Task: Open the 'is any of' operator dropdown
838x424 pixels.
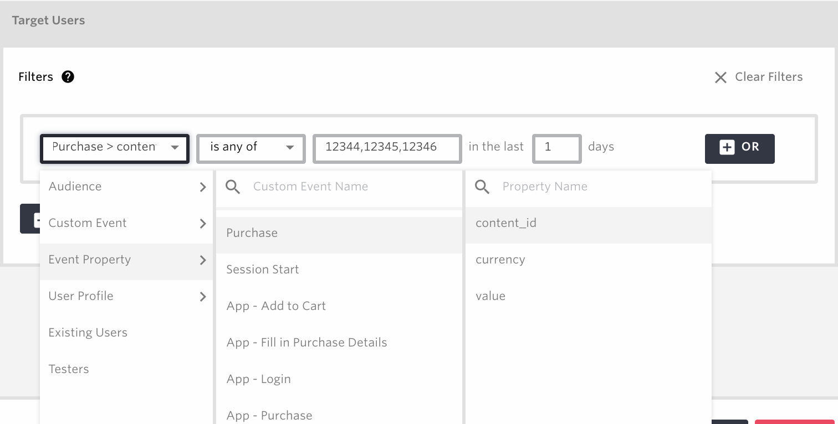Action: click(x=251, y=148)
